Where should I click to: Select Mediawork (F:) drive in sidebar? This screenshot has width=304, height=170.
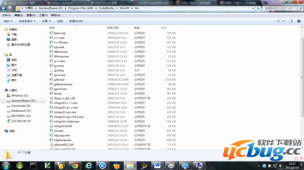tap(21, 111)
